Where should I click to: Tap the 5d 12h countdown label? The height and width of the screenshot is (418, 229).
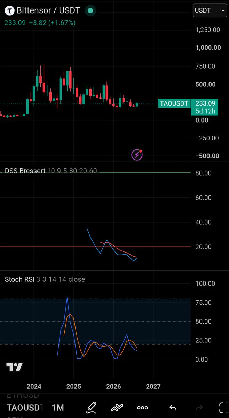(x=205, y=112)
